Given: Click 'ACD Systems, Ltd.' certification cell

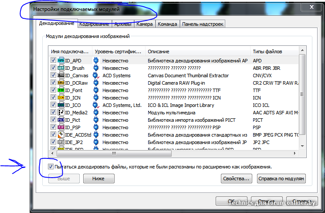Looking at the screenshot, I should click(122, 105).
